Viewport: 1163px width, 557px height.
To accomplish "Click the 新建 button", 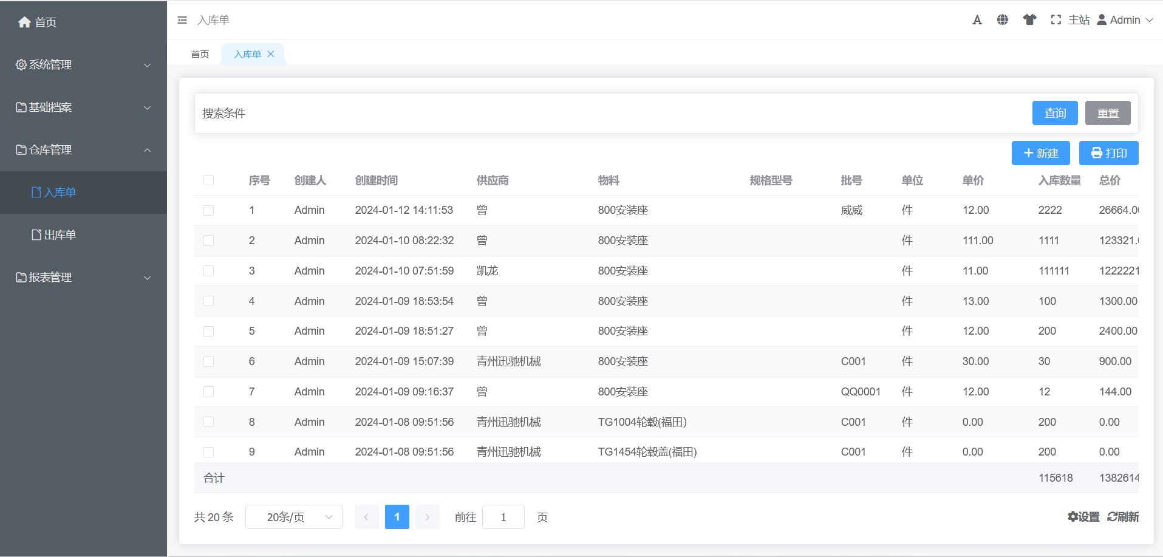I will pyautogui.click(x=1041, y=153).
